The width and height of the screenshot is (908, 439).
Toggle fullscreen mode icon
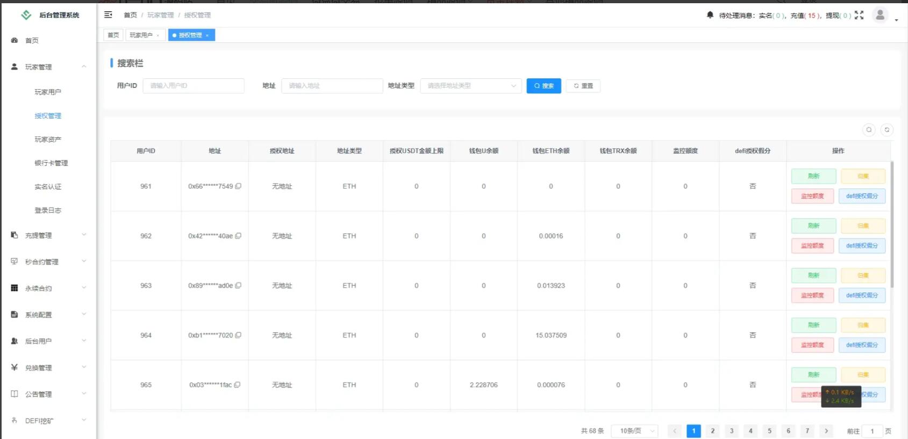[x=859, y=15]
